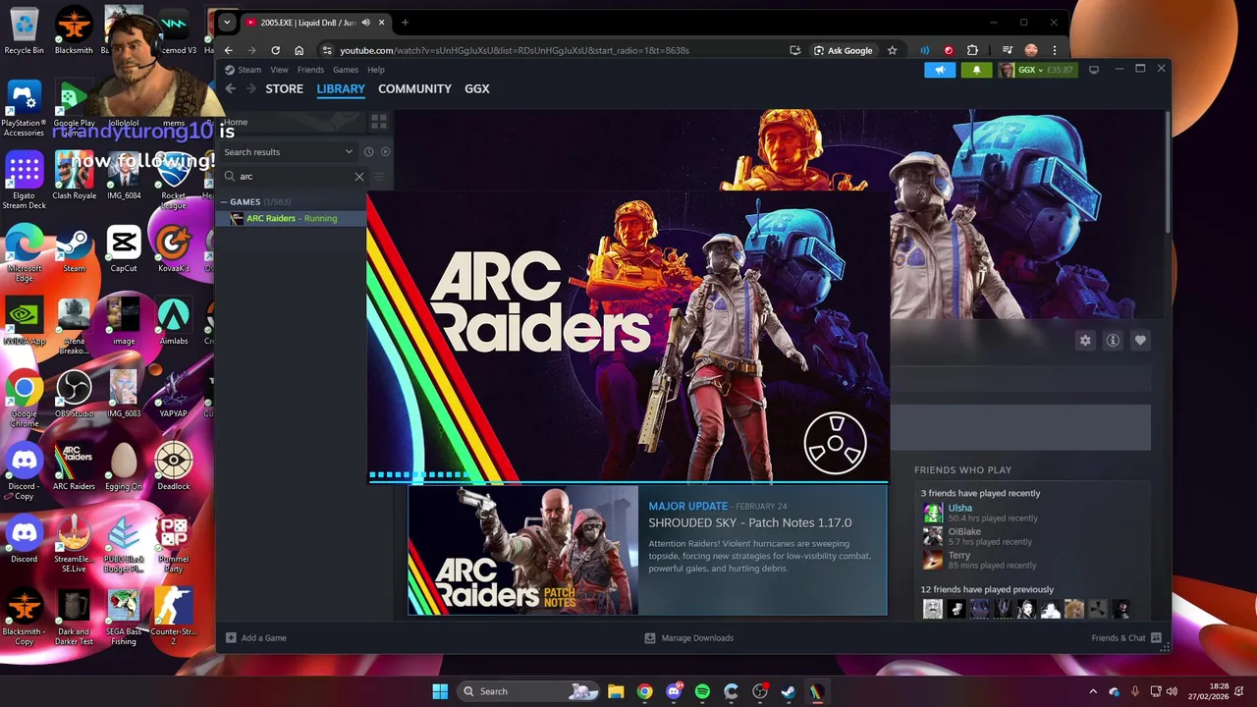The height and width of the screenshot is (707, 1257).
Task: Add ARC Raiders to favorites heart
Action: (x=1140, y=340)
